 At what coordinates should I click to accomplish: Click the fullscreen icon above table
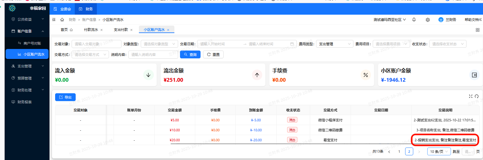tap(471, 96)
